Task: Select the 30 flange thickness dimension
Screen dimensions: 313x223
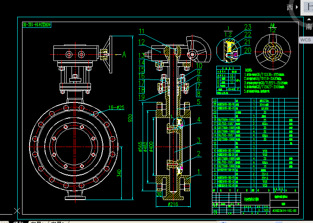Action: [159, 194]
